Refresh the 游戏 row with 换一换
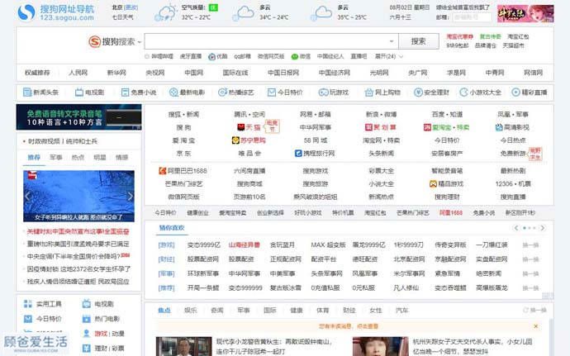This screenshot has width=570, height=356. (x=530, y=245)
